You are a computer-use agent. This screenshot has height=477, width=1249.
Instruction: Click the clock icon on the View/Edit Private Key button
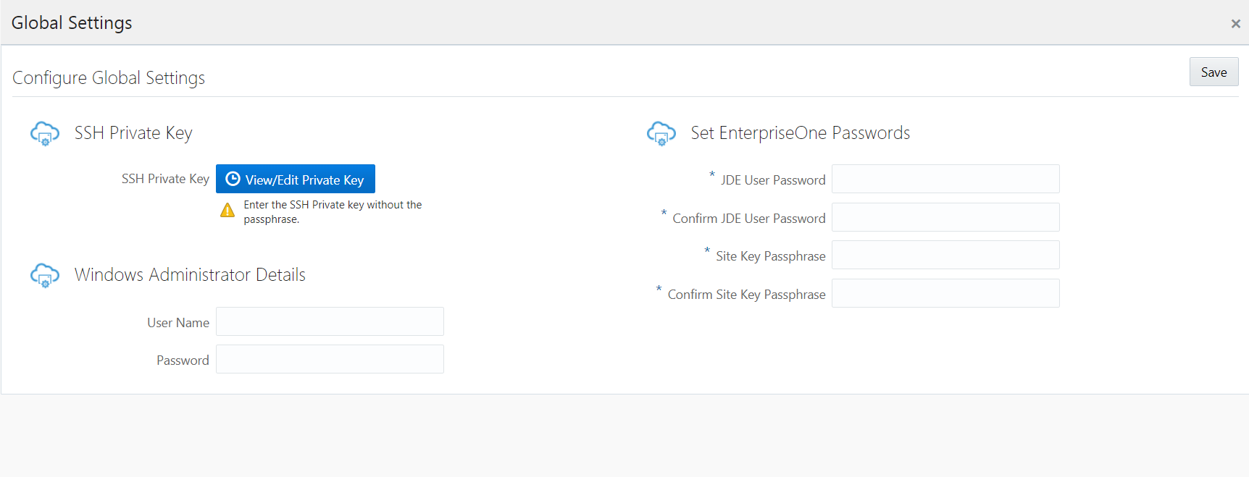233,179
